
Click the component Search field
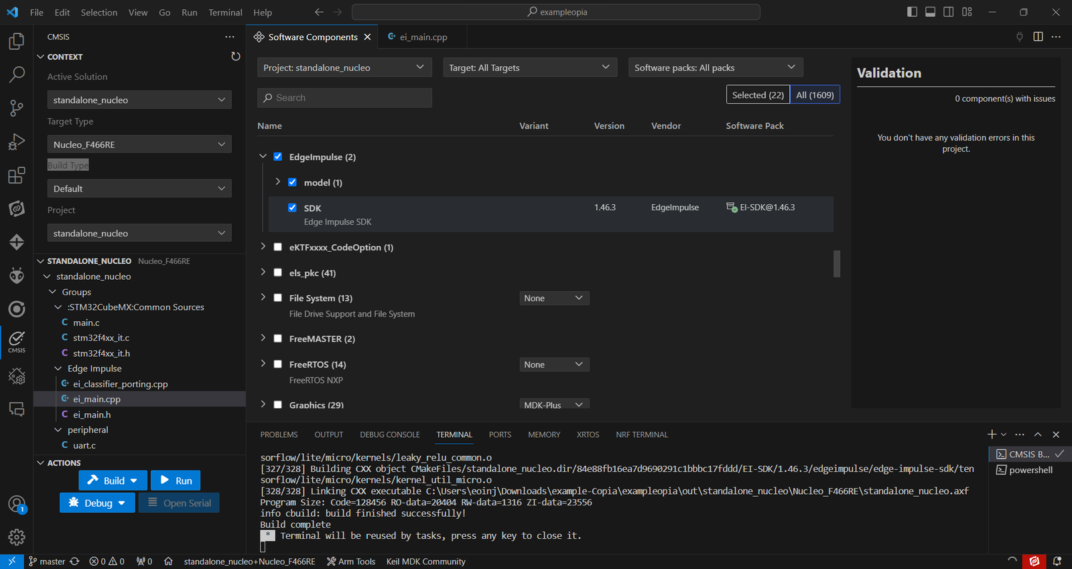pyautogui.click(x=344, y=98)
